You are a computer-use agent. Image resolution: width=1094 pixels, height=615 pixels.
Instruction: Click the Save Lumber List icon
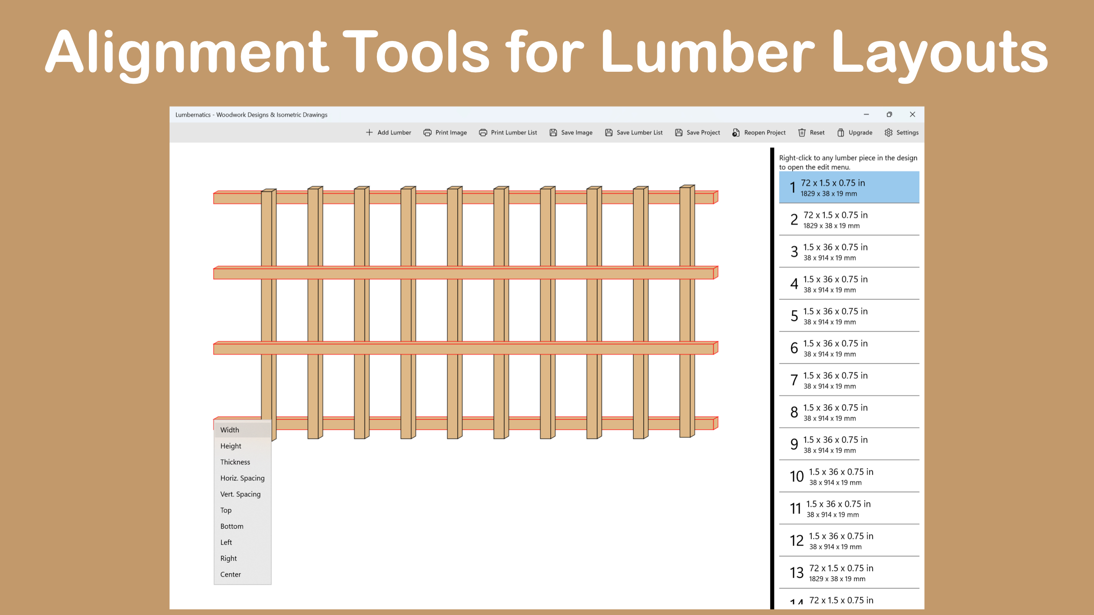[609, 132]
